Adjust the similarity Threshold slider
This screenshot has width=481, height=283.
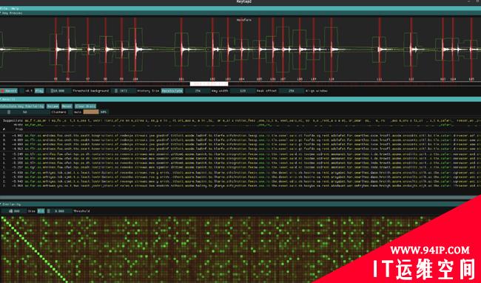59,211
